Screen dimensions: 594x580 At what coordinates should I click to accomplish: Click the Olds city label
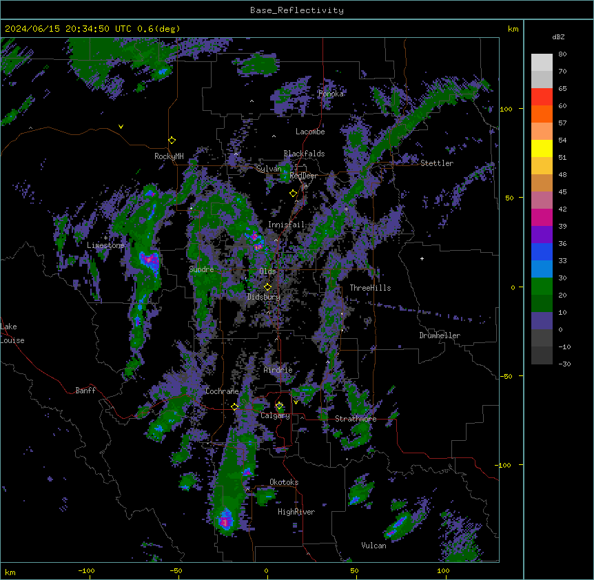(x=267, y=271)
